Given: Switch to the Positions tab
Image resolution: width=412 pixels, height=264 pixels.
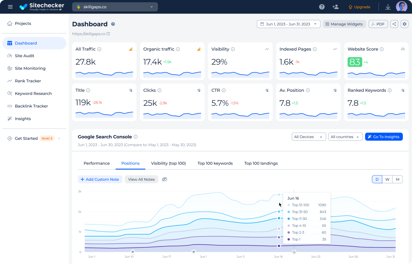Looking at the screenshot, I should [130, 163].
